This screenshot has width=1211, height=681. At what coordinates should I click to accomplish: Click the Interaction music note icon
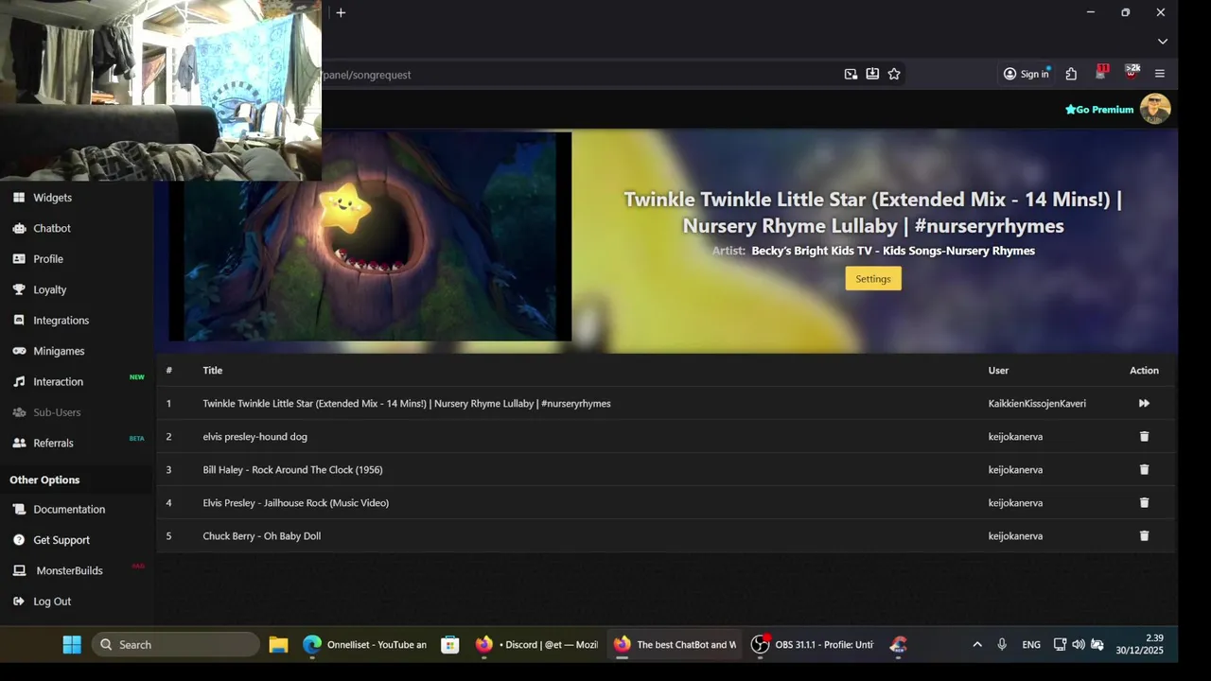[x=19, y=382]
